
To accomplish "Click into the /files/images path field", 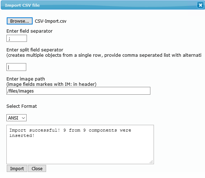I will 78,91.
